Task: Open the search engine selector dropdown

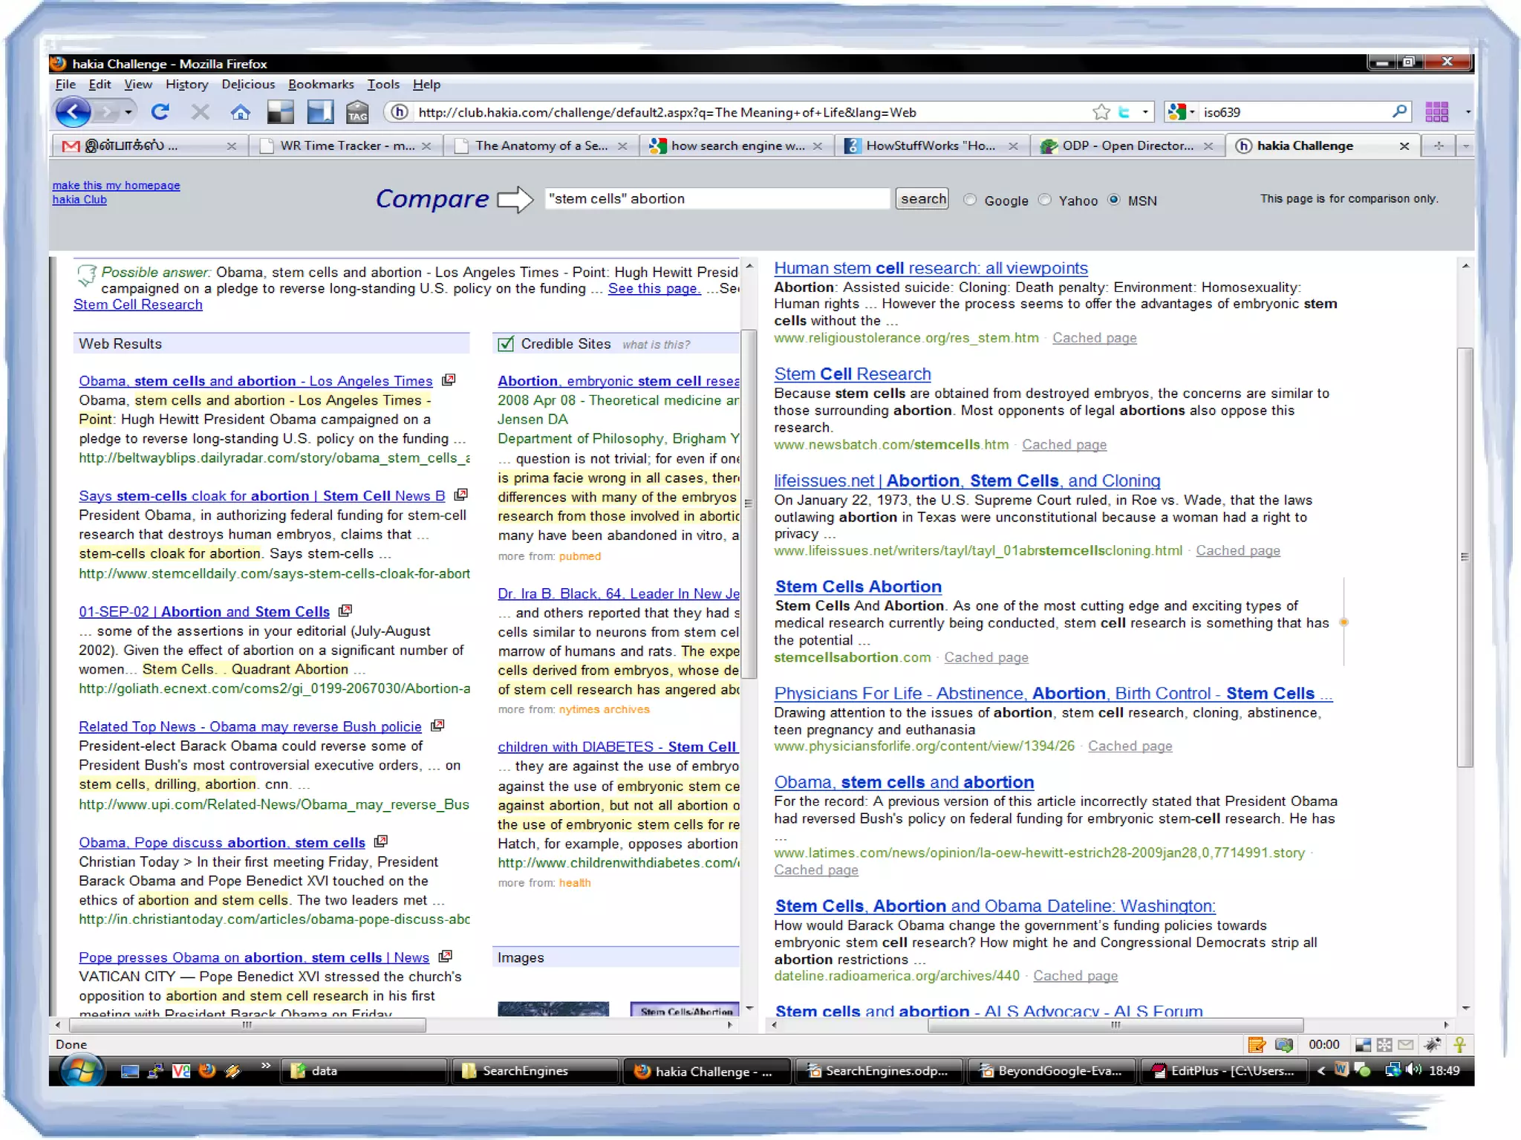Action: [1191, 112]
